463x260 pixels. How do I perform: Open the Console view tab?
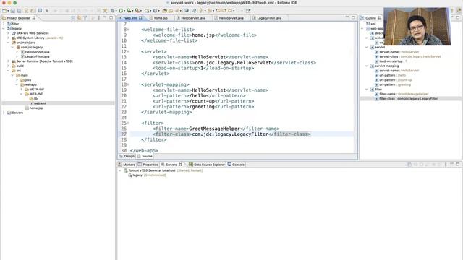[x=236, y=165]
